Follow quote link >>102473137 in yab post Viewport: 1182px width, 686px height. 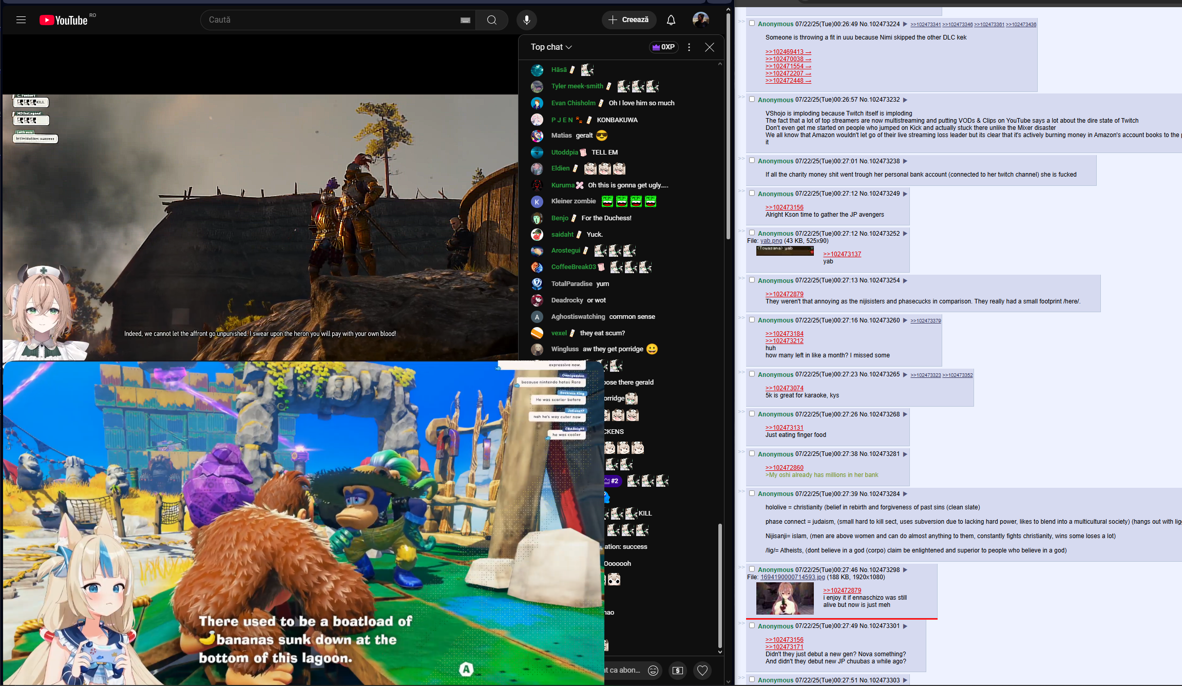coord(842,254)
